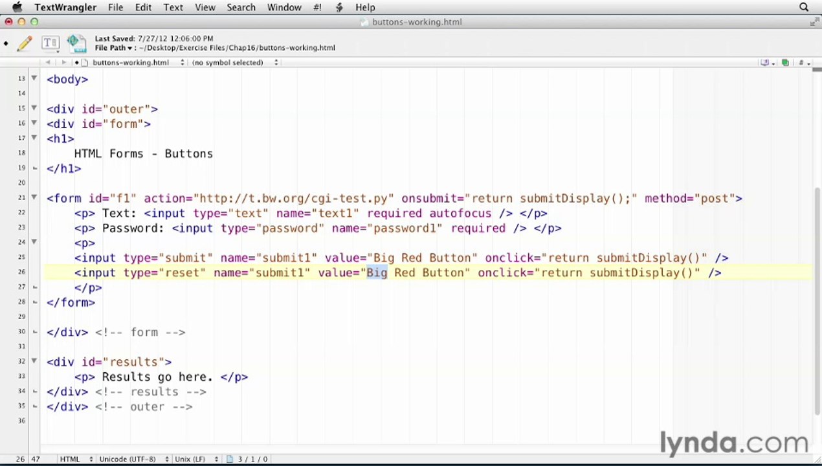Click the '3 / 1 / 0' statistics text
The image size is (822, 466).
(252, 459)
